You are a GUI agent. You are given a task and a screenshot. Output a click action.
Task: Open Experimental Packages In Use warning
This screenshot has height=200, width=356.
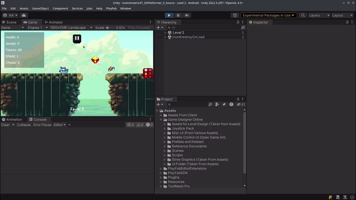(269, 15)
